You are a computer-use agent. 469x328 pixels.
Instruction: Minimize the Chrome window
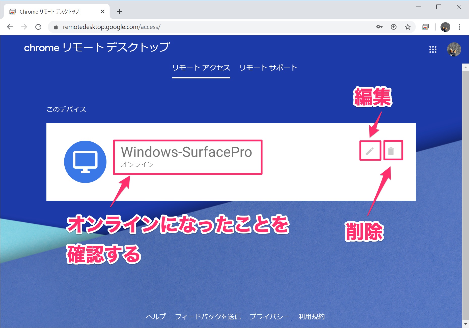pyautogui.click(x=419, y=7)
